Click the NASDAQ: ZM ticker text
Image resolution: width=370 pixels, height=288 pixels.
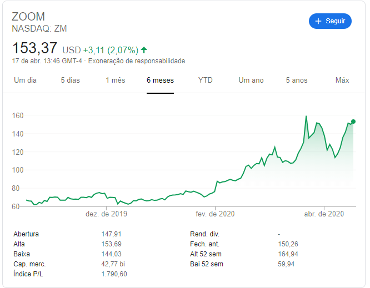click(39, 28)
